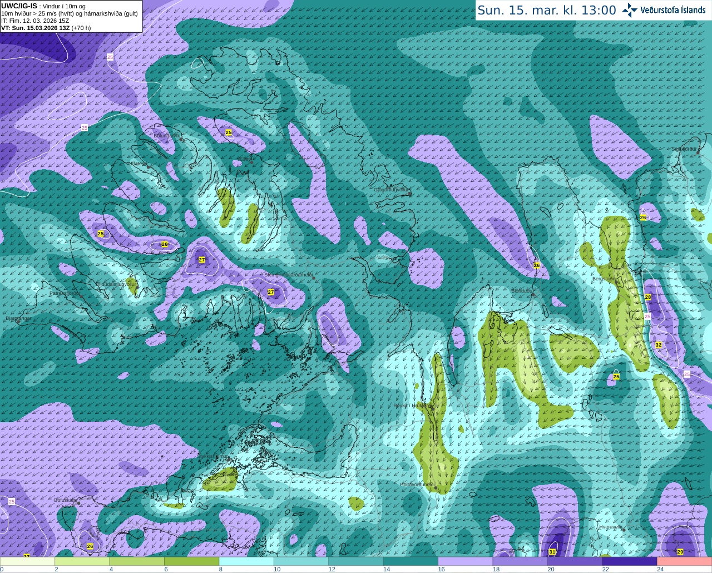
Task: Click the Hveravellir station label
Action: click(x=611, y=526)
